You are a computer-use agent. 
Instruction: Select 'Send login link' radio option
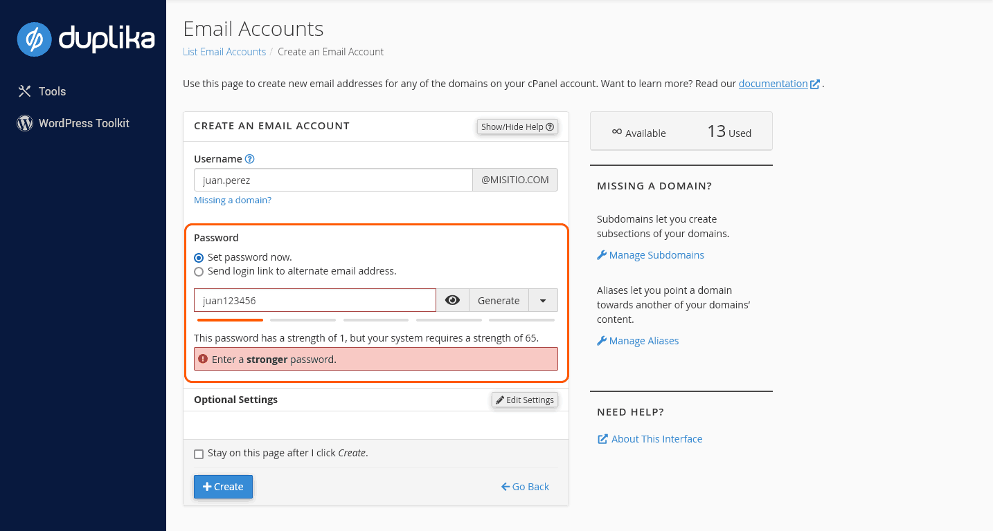coord(199,272)
